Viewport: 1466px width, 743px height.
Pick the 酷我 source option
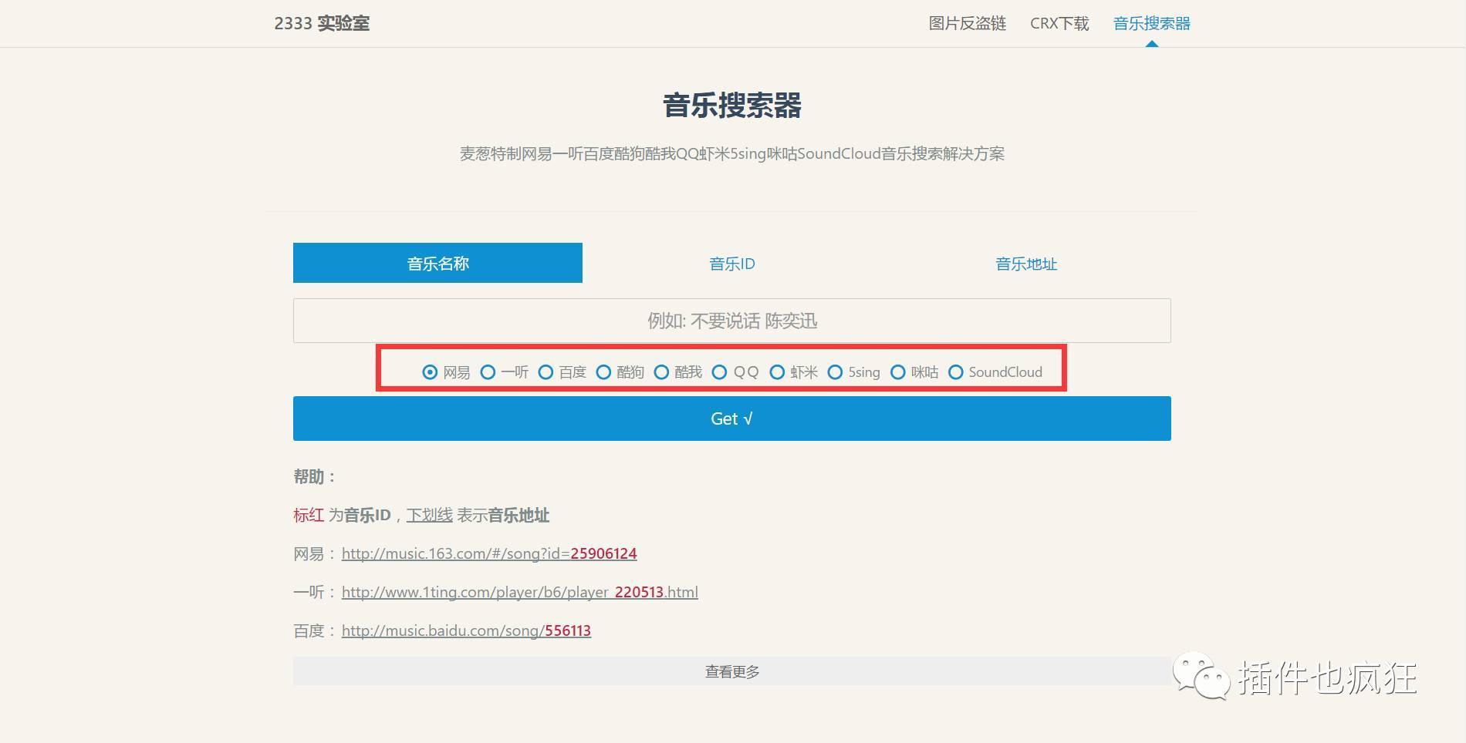pyautogui.click(x=661, y=372)
